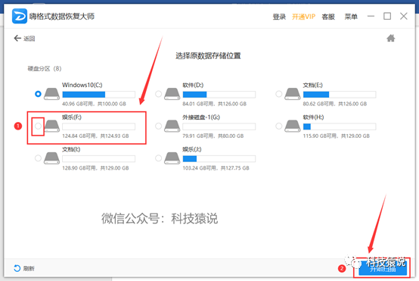This screenshot has width=419, height=281.
Task: Click the 软件(H:) drive icon
Action: tap(293, 126)
